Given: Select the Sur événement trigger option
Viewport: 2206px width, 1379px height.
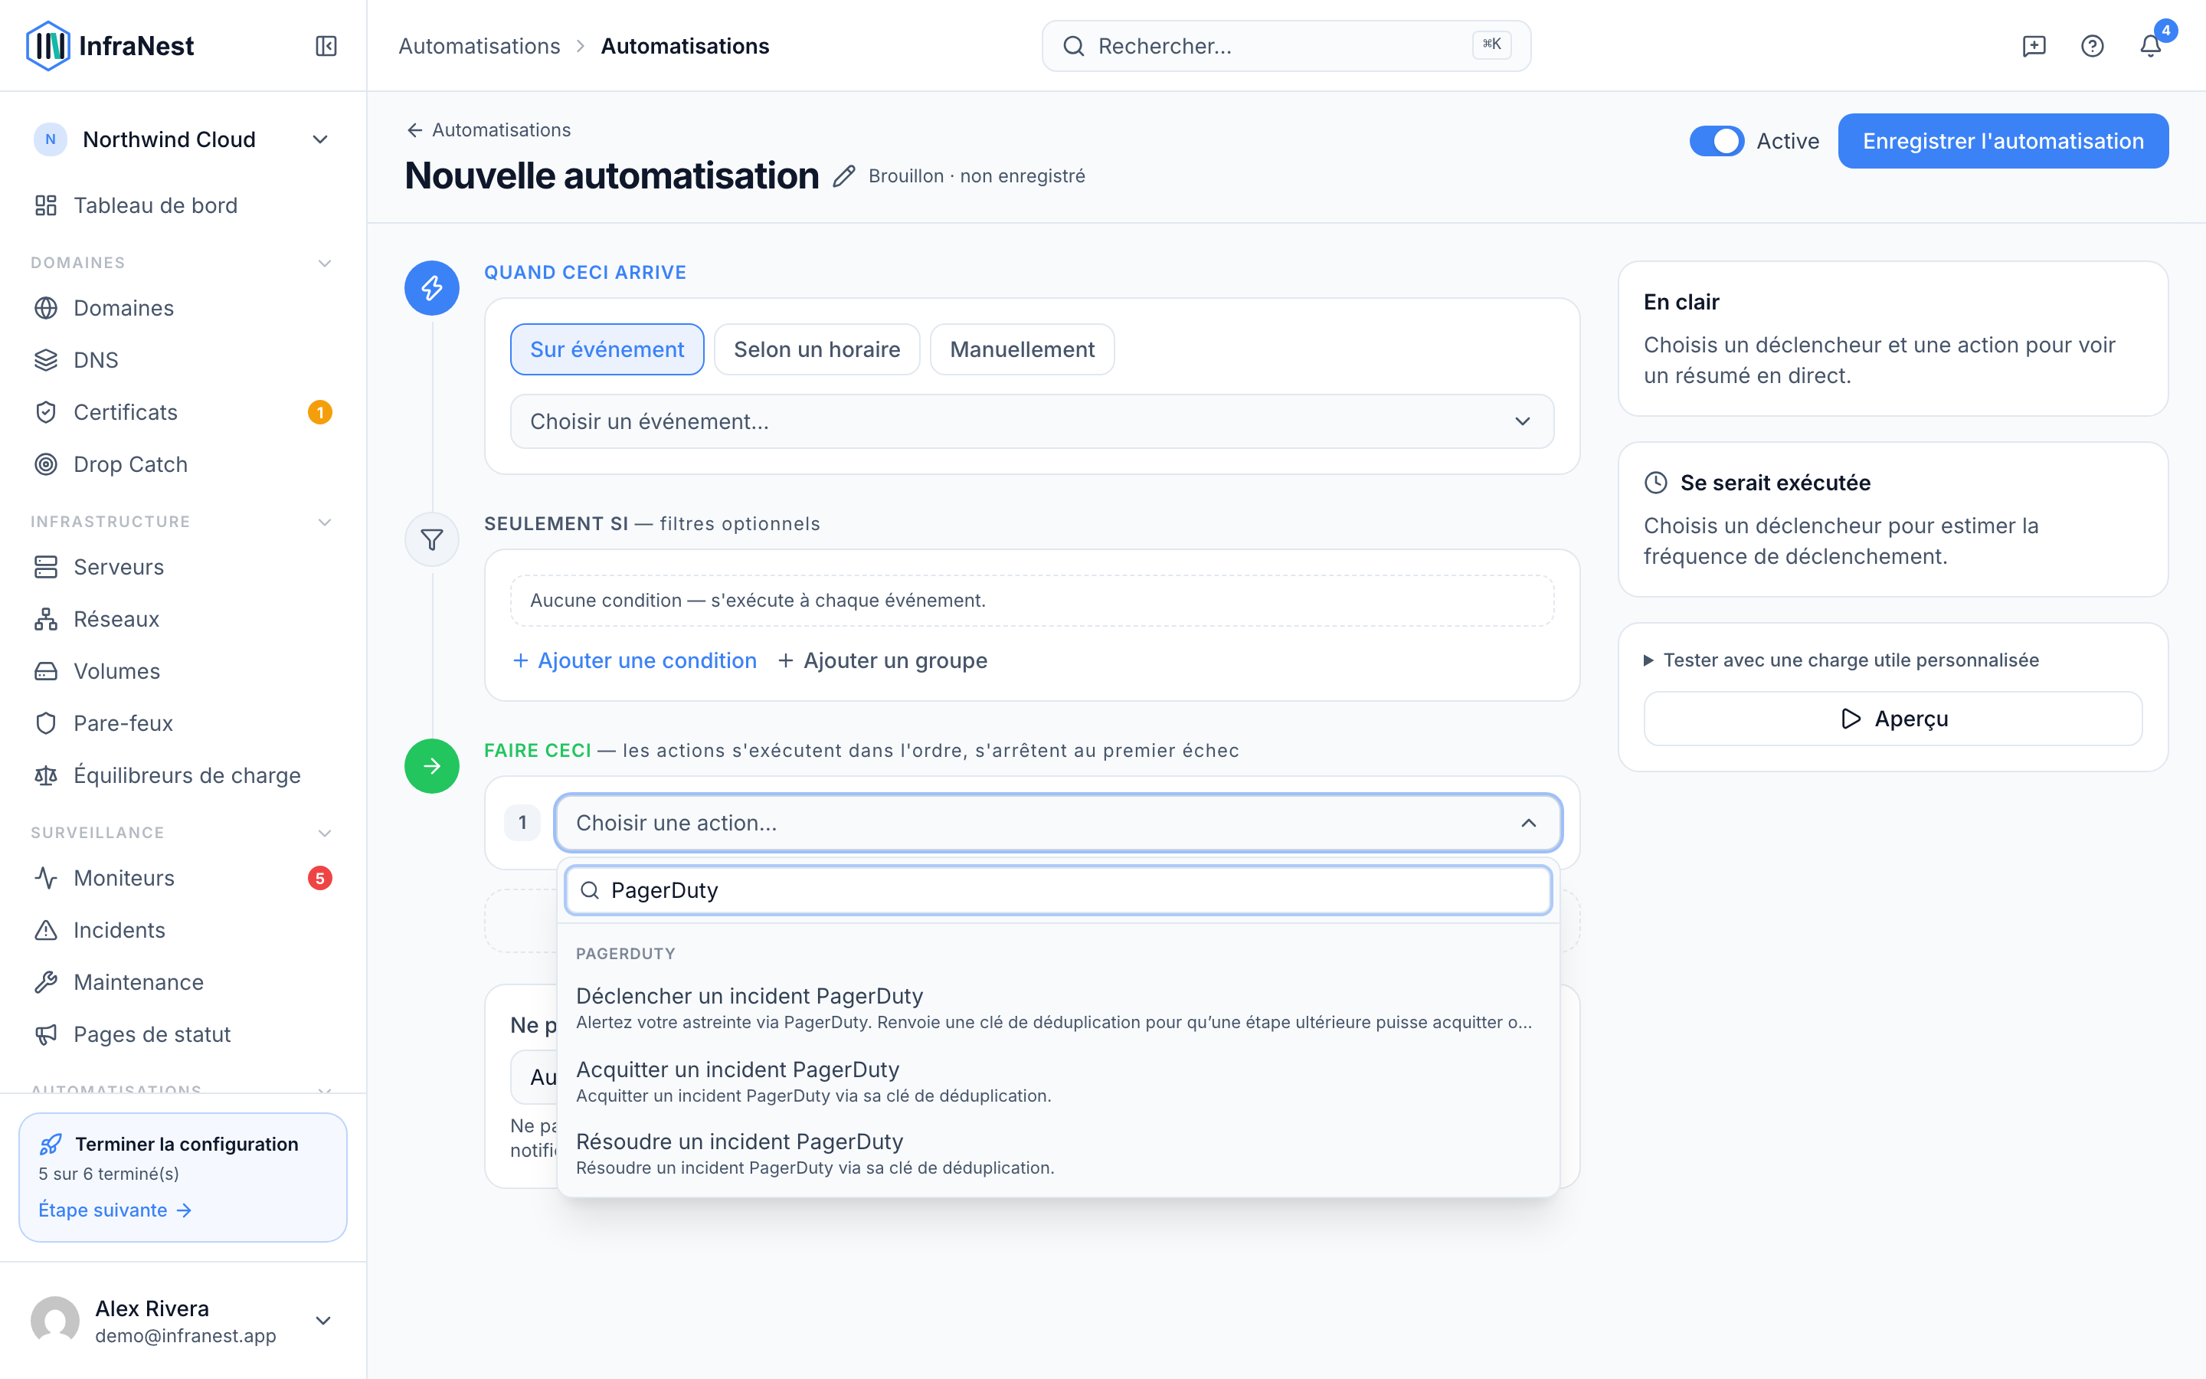Looking at the screenshot, I should click(607, 349).
